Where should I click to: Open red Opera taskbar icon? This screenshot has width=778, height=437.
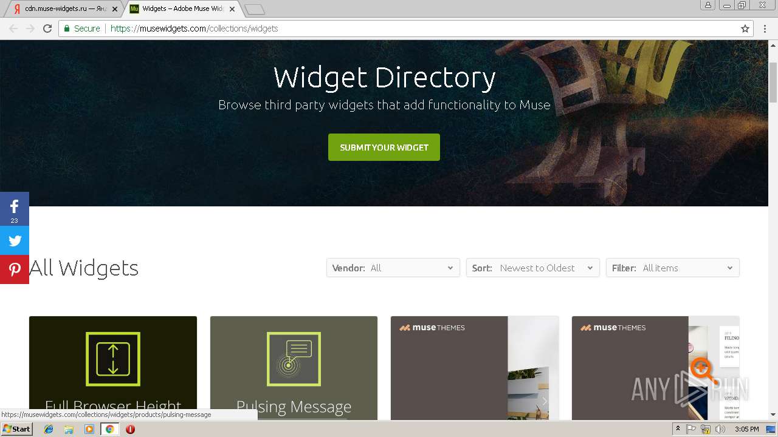(130, 429)
